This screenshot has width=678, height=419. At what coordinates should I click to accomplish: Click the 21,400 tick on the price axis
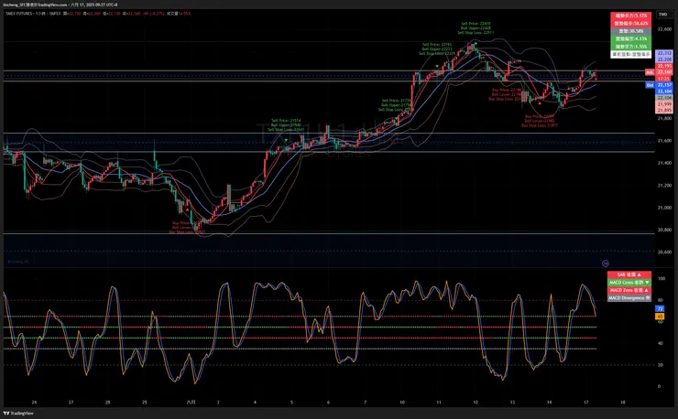tap(664, 163)
